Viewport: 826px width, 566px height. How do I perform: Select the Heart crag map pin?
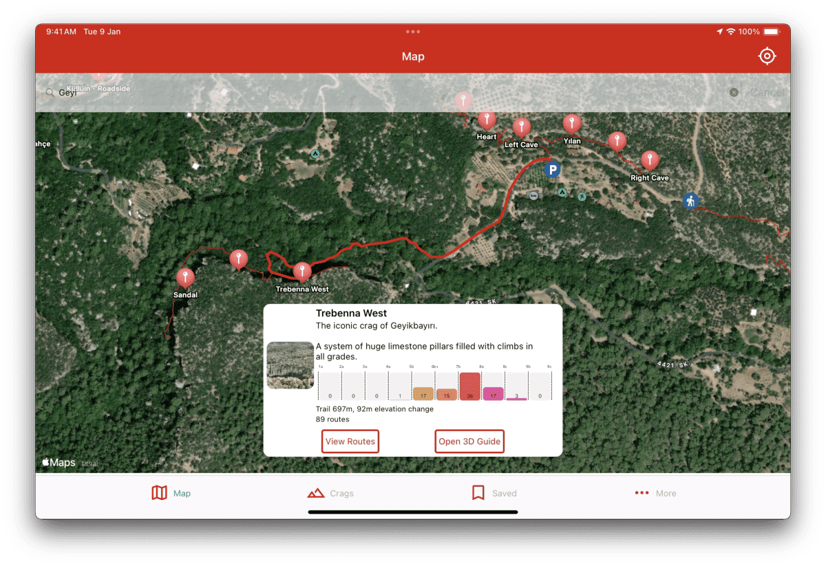(487, 121)
